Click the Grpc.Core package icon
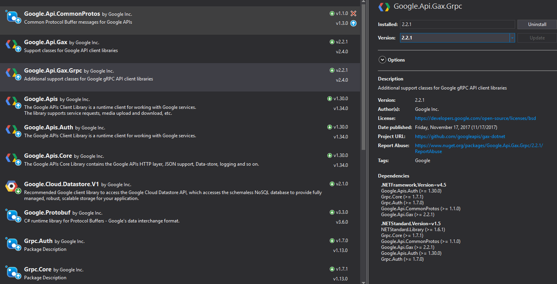557x284 pixels. [x=13, y=273]
